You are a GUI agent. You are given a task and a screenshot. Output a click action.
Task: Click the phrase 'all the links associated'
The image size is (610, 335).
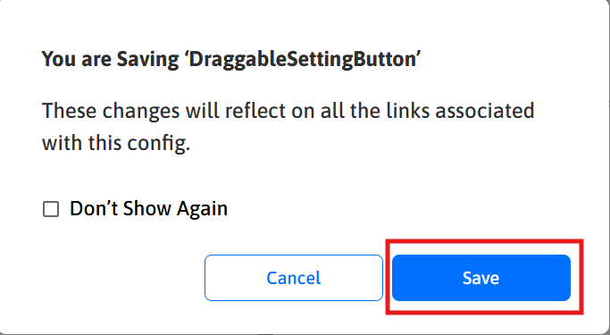[x=427, y=111]
